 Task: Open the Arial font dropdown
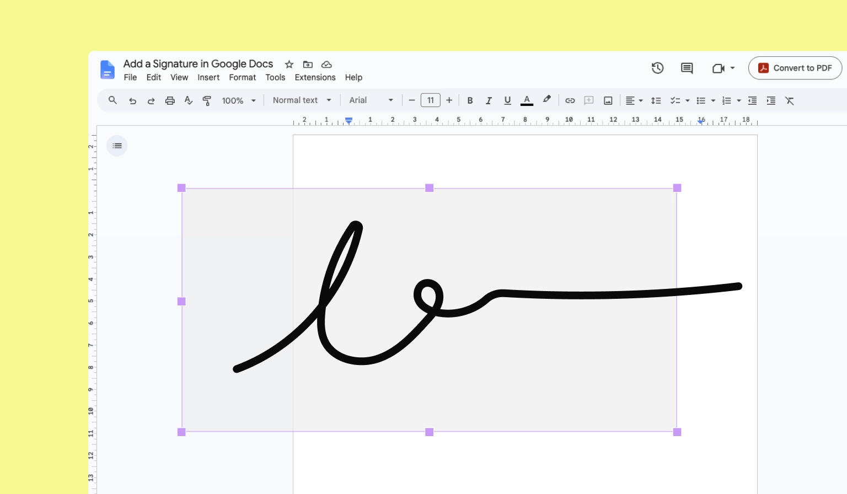[x=371, y=100]
